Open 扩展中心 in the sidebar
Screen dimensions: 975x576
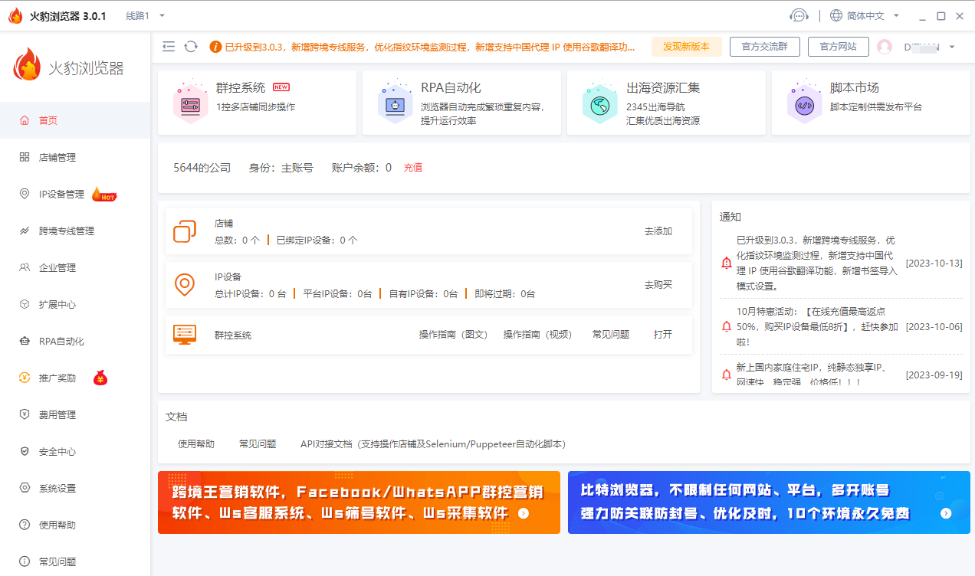pos(75,304)
